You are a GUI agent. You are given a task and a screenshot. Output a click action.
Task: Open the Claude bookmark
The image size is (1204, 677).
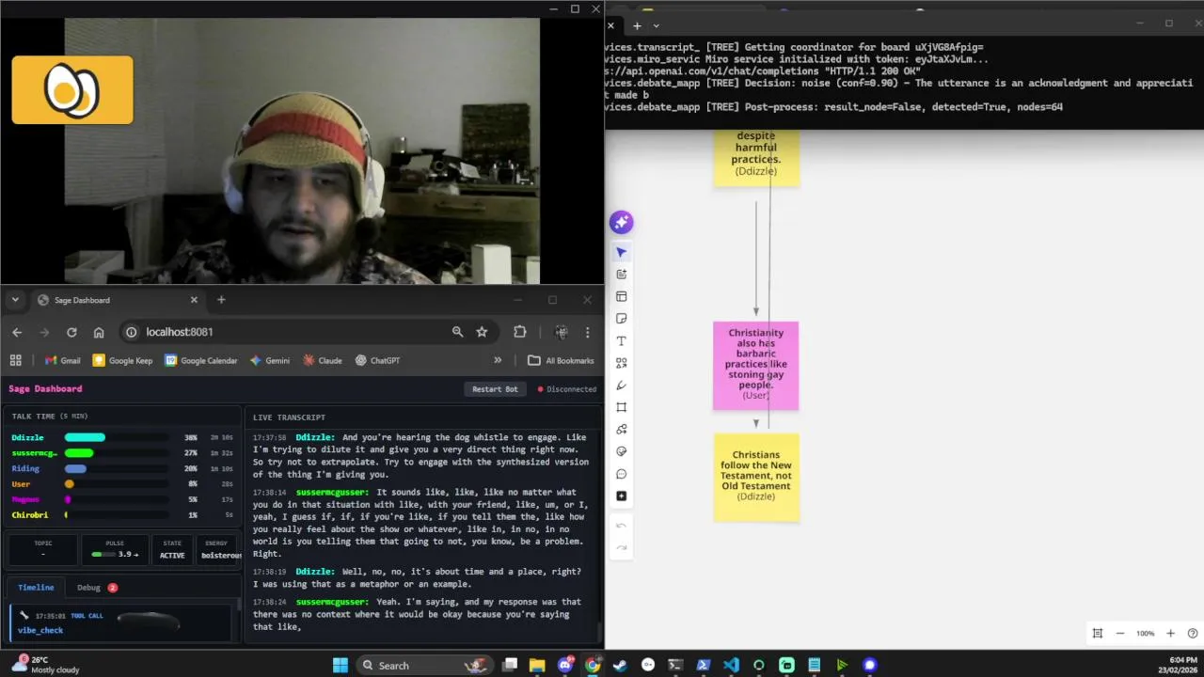(323, 360)
